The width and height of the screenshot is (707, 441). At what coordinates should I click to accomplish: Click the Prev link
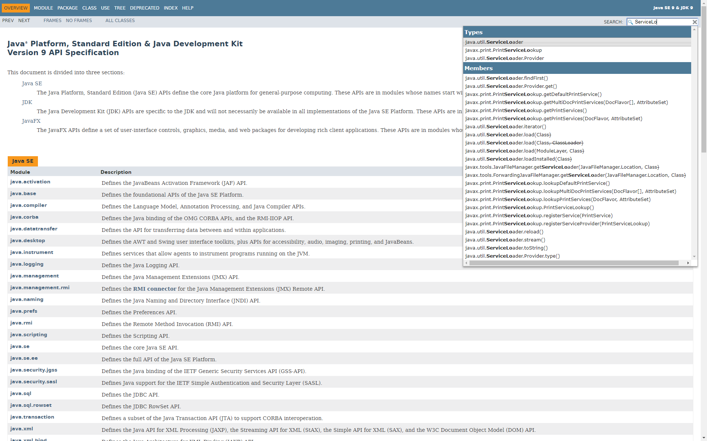click(8, 21)
